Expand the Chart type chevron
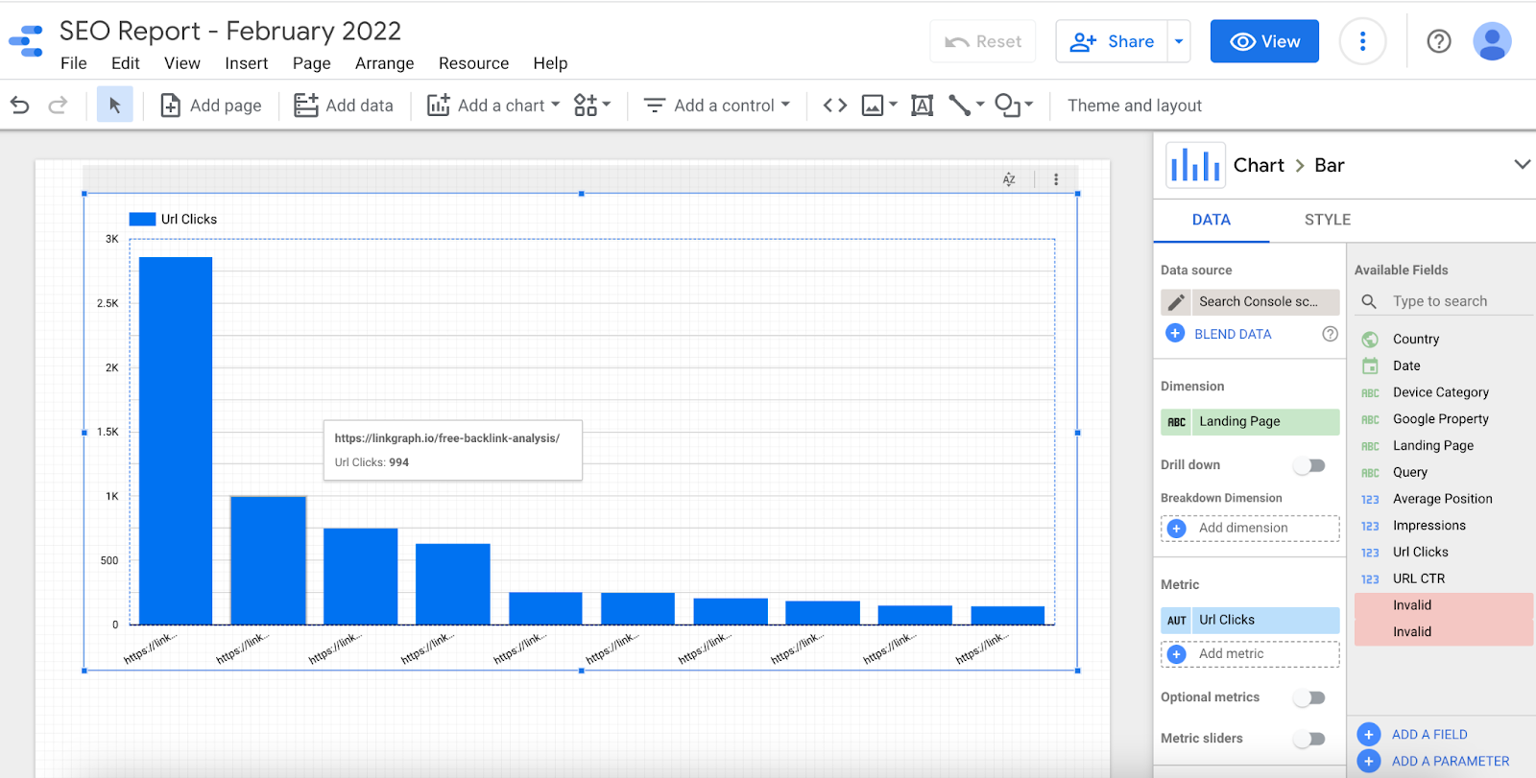This screenshot has width=1536, height=778. (x=1522, y=164)
